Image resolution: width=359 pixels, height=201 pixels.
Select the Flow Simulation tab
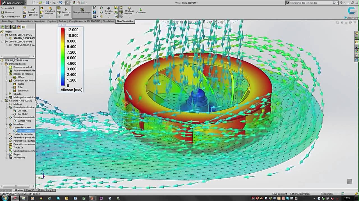(x=125, y=21)
